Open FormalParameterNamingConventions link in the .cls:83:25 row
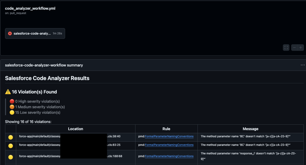This screenshot has width=306, height=165. (169, 145)
